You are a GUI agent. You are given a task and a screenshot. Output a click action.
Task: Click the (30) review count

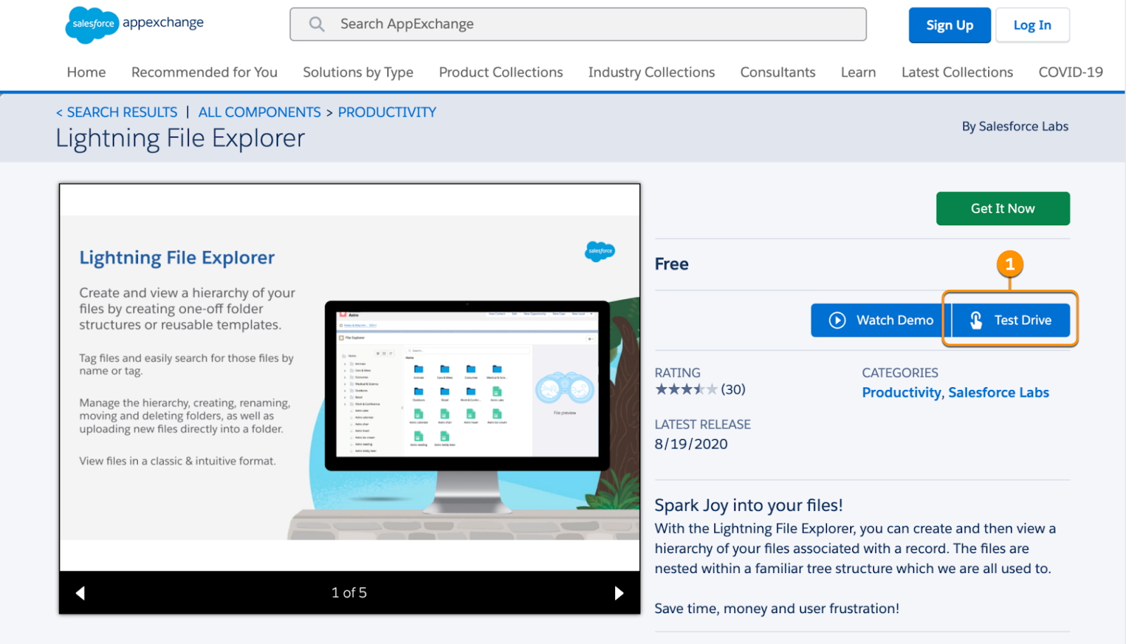(733, 389)
